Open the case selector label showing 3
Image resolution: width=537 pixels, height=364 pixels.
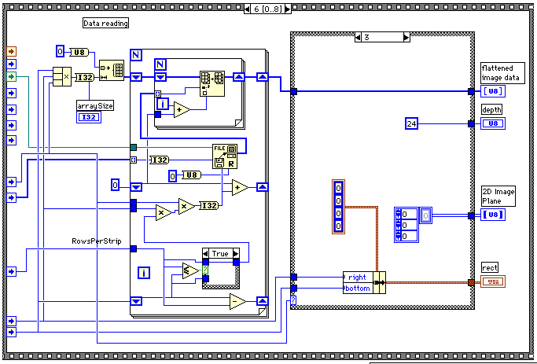[x=382, y=37]
